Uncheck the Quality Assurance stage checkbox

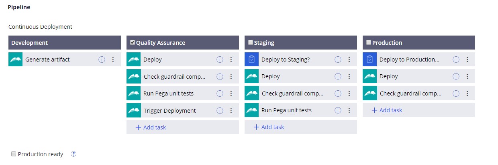pos(132,43)
